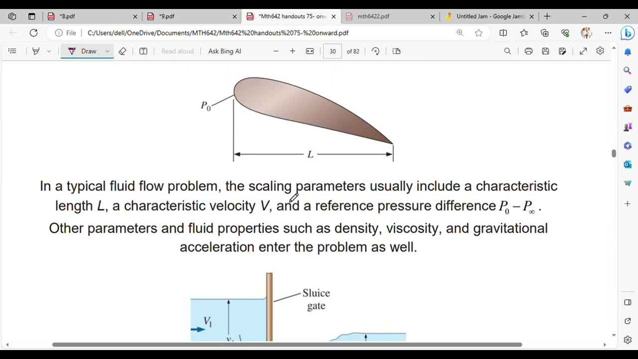The image size is (638, 359).
Task: Open a new browser tab
Action: 547,16
